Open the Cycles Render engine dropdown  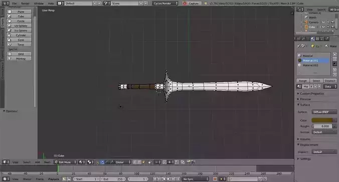(x=165, y=3)
